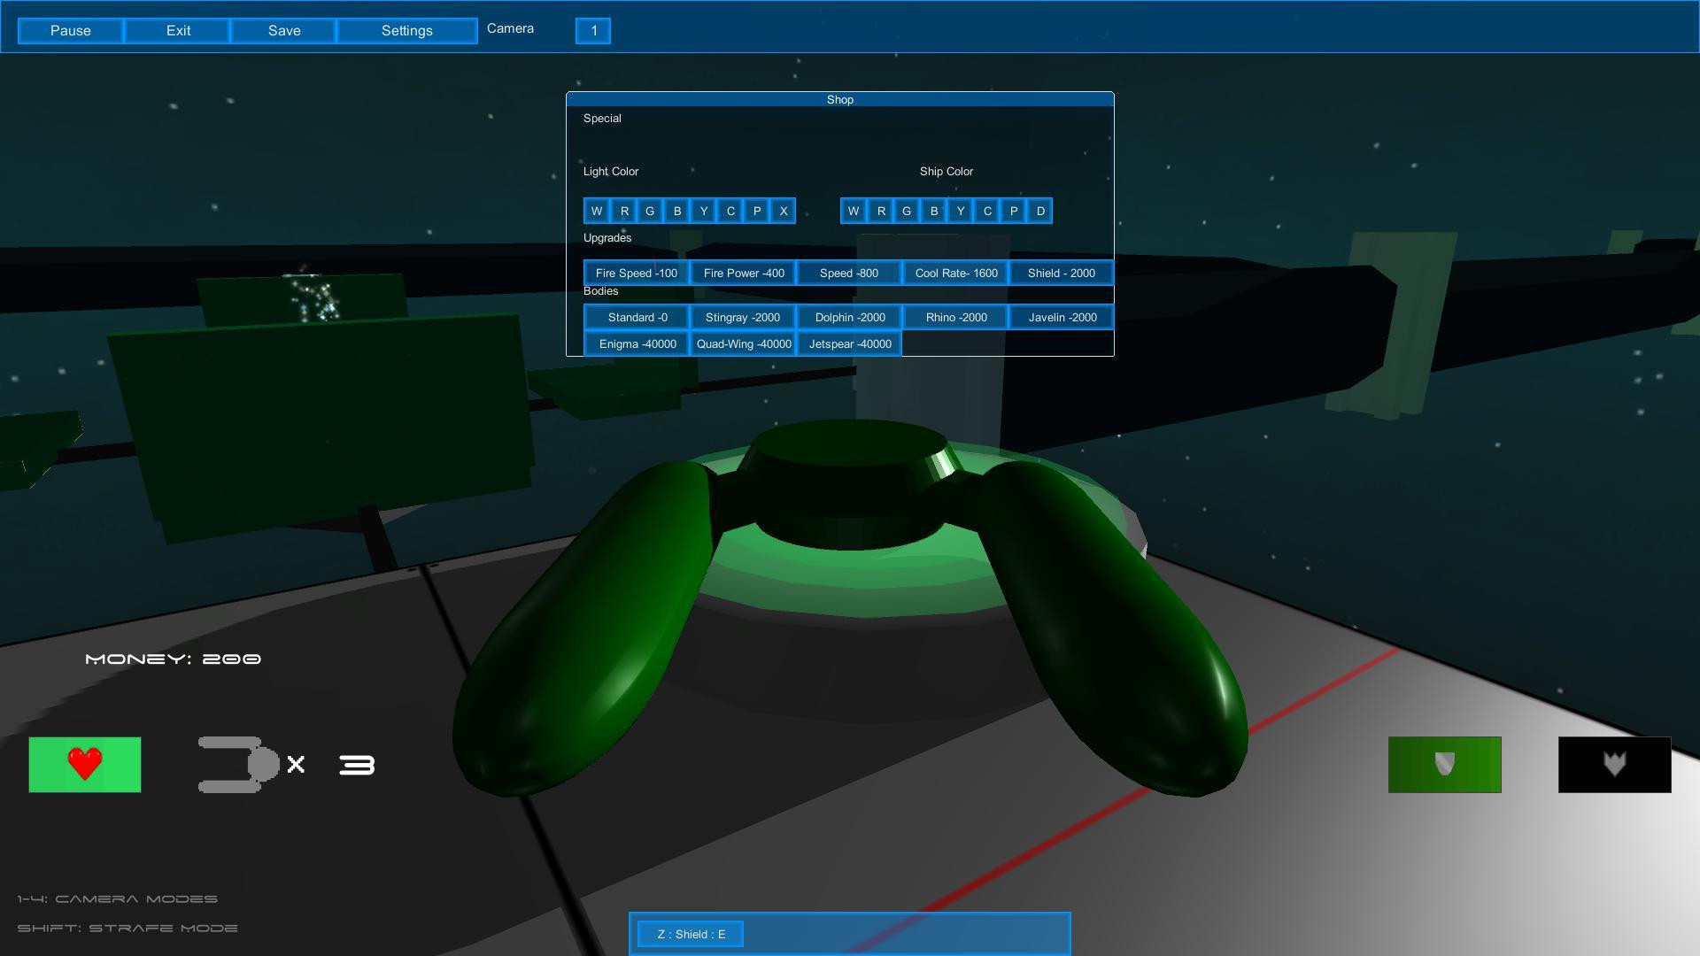
Task: Select the green shield ability icon
Action: 1444,764
